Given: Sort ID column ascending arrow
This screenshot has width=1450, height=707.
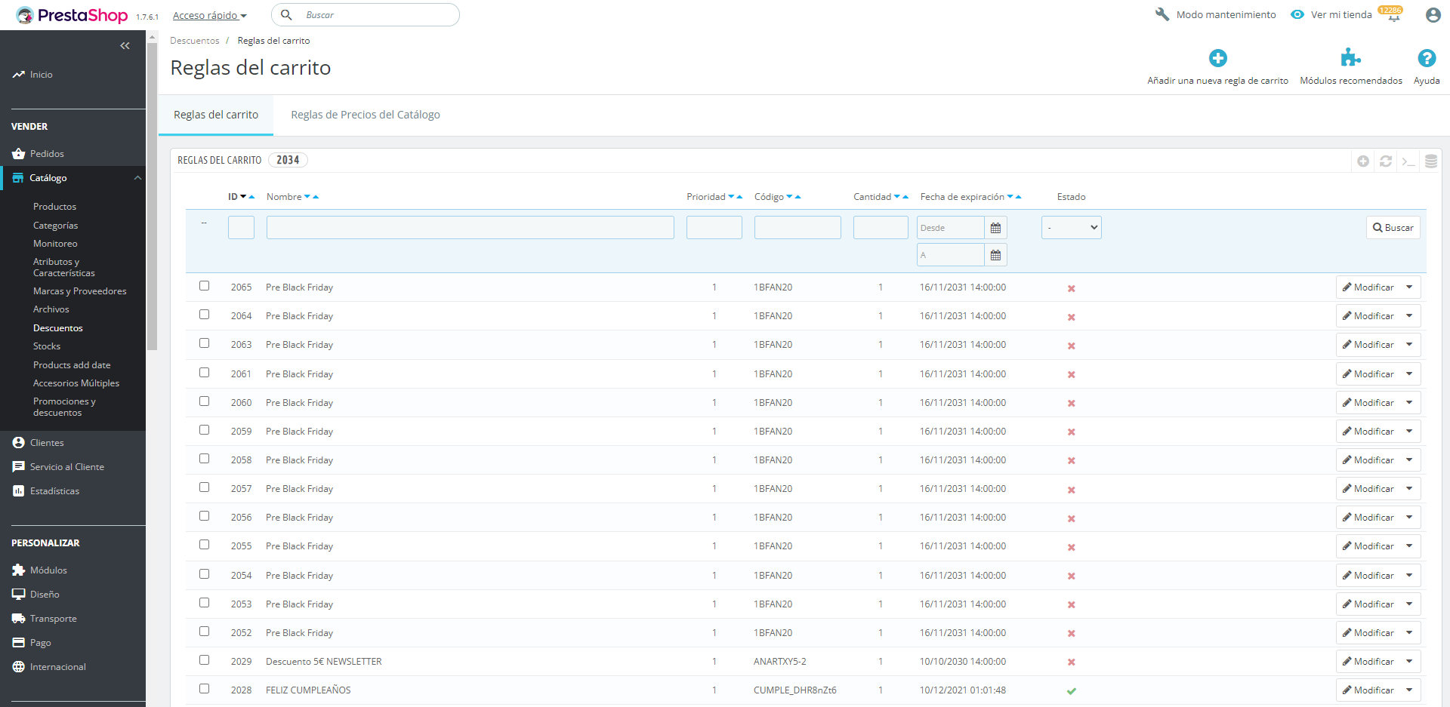Looking at the screenshot, I should coord(251,197).
